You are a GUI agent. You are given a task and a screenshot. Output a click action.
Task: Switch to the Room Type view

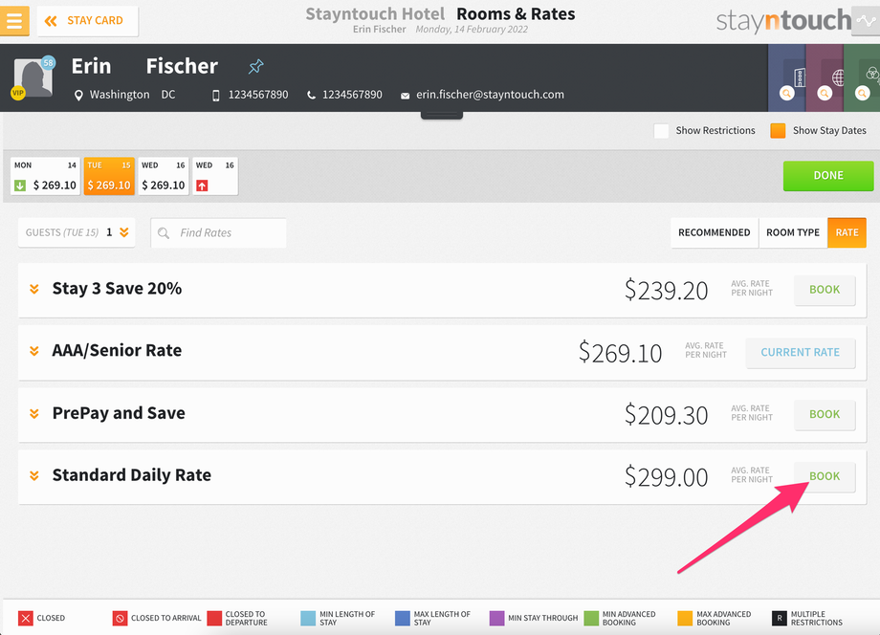[x=793, y=232]
